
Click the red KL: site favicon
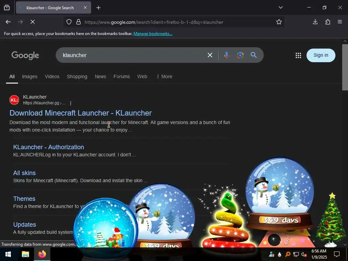(x=14, y=100)
